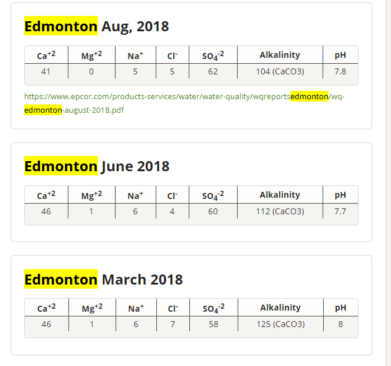Image resolution: width=391 pixels, height=366 pixels.
Task: Select SO4 value 58 in March table
Action: point(213,324)
